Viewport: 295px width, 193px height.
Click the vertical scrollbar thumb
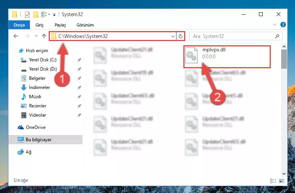tap(284, 59)
